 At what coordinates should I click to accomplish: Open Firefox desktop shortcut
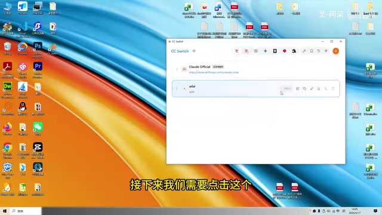point(8,129)
